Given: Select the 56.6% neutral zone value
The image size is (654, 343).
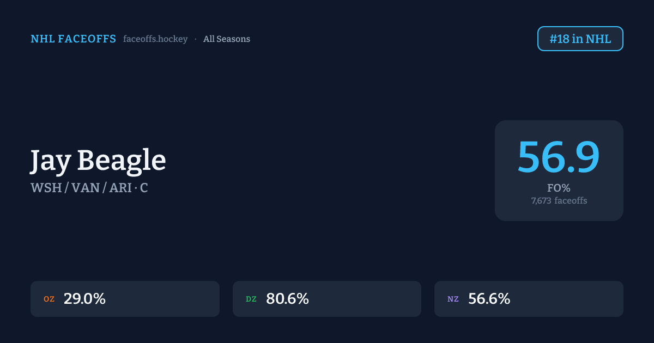Looking at the screenshot, I should point(489,299).
